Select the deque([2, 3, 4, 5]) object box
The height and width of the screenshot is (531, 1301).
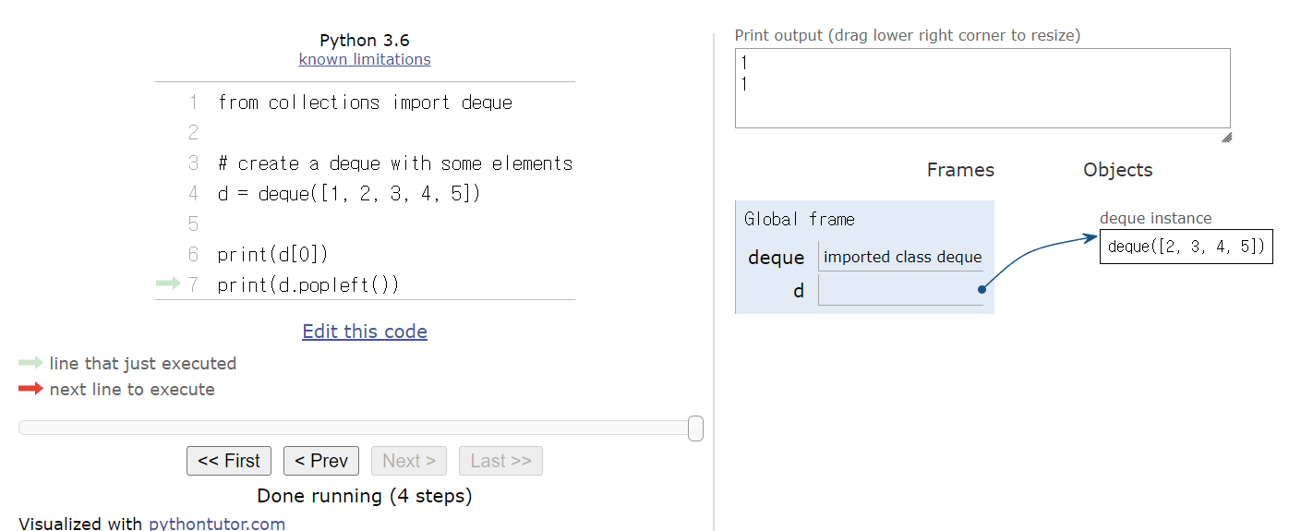[x=1187, y=247]
